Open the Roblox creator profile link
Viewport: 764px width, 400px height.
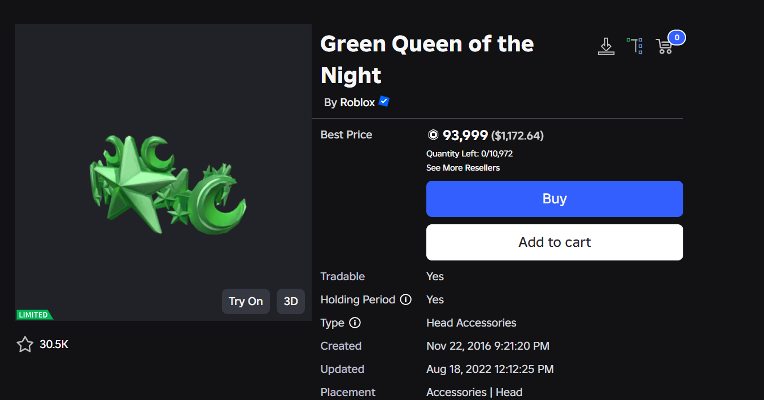coord(357,102)
